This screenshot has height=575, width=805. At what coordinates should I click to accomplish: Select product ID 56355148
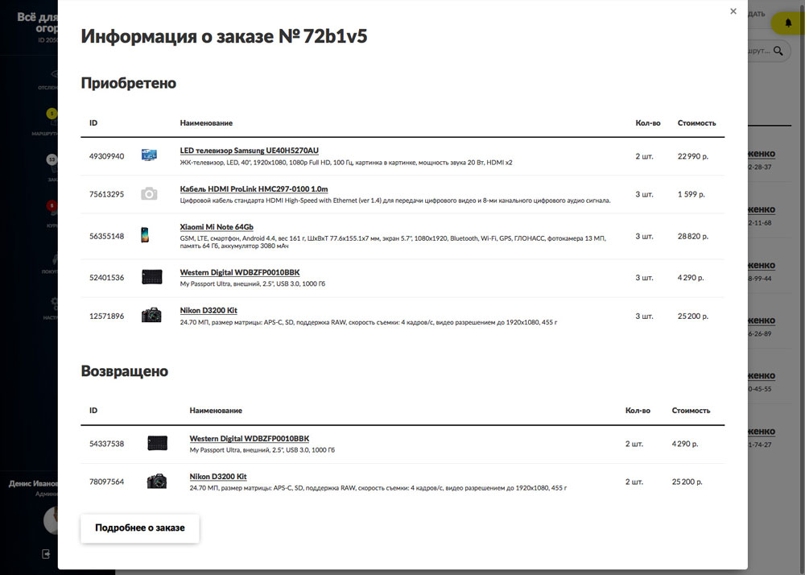pos(106,236)
